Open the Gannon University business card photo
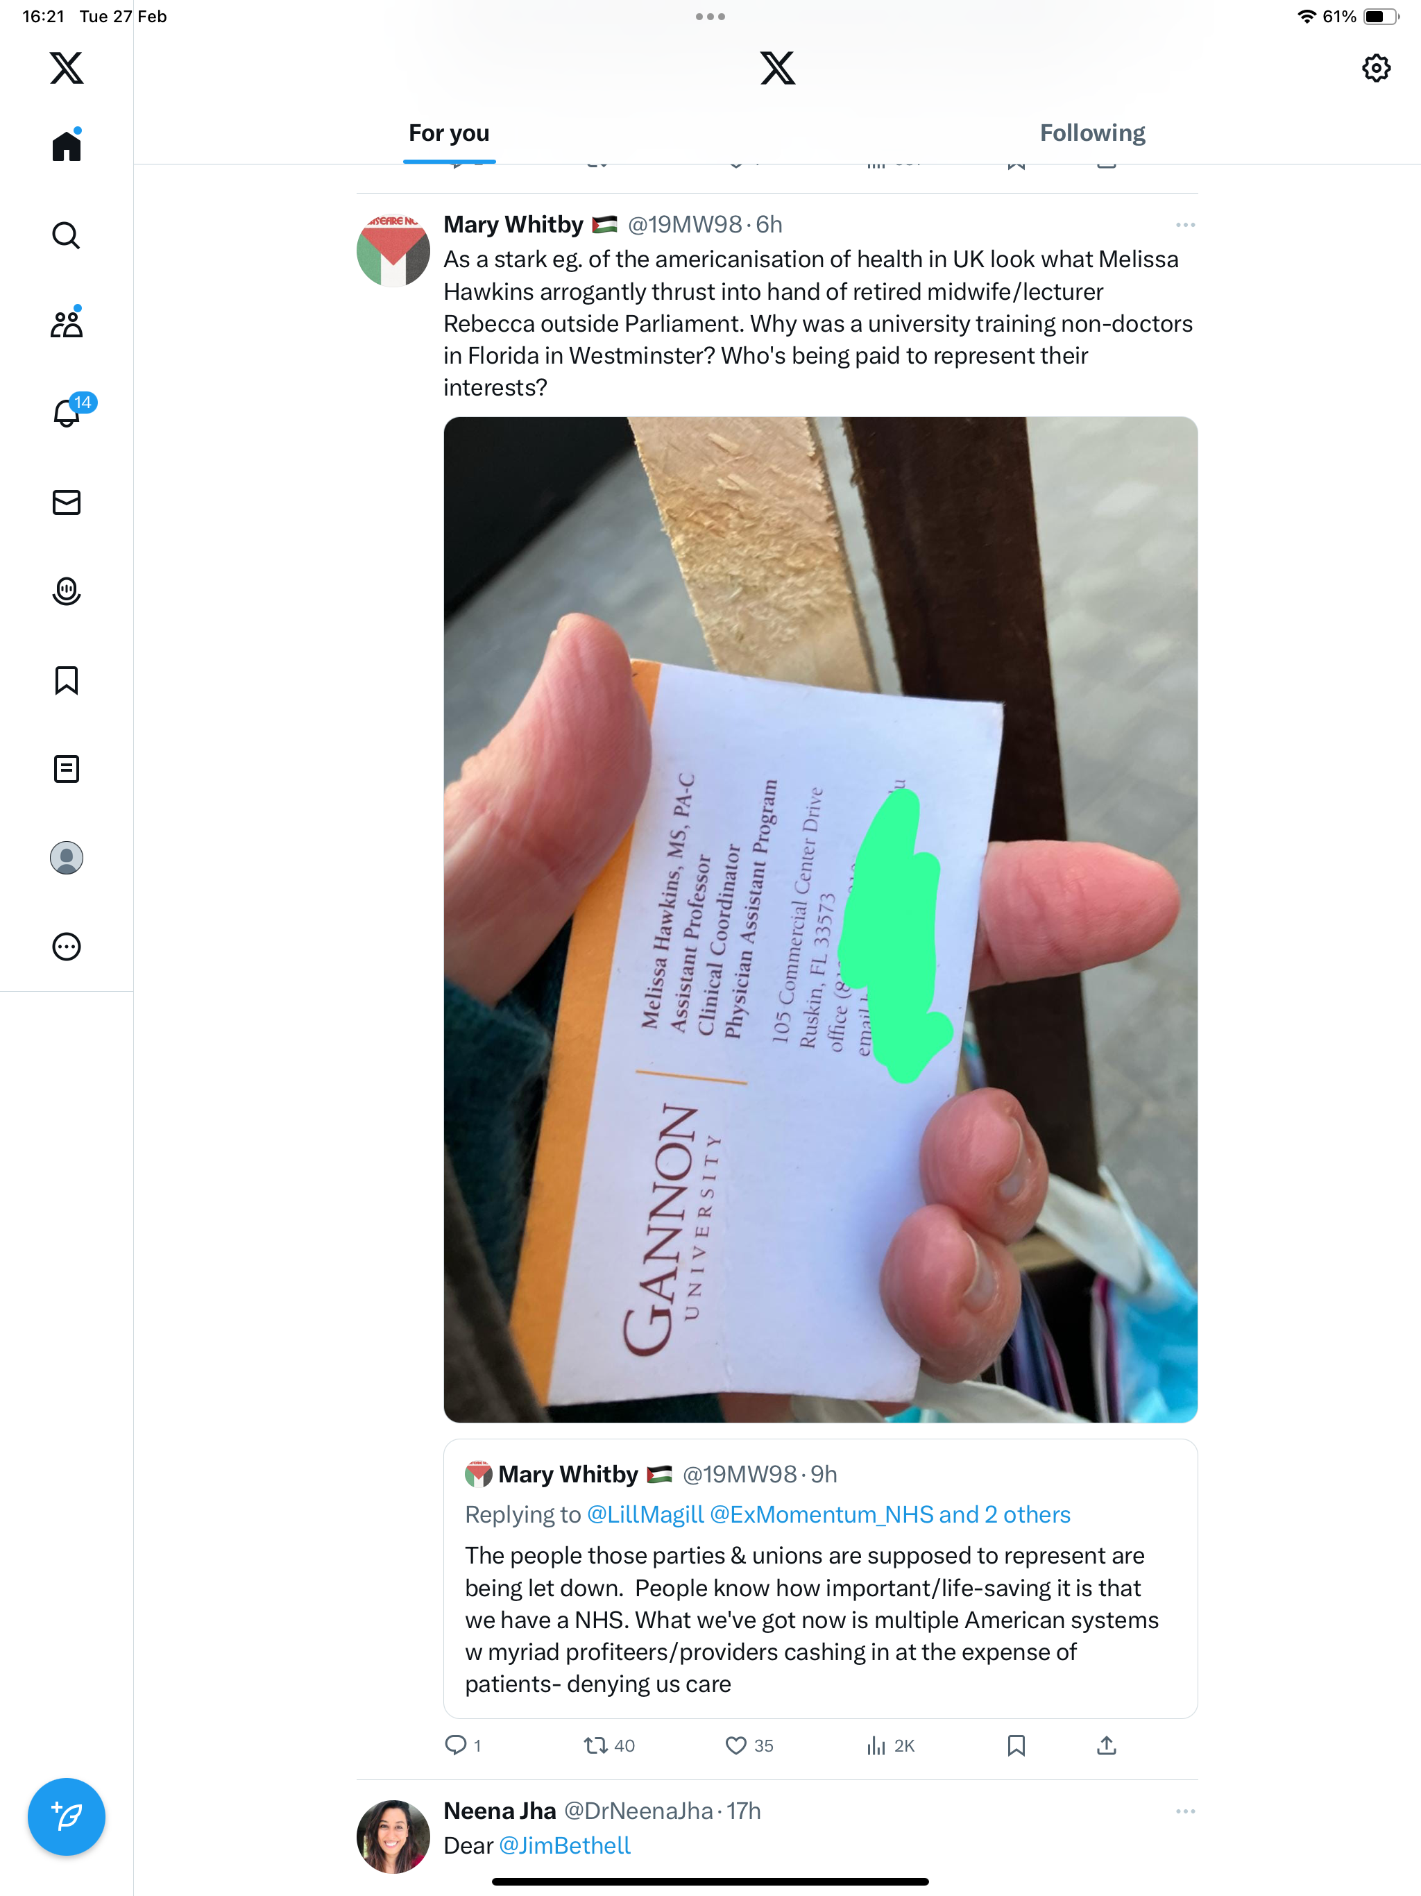Viewport: 1421px width, 1896px height. (820, 919)
